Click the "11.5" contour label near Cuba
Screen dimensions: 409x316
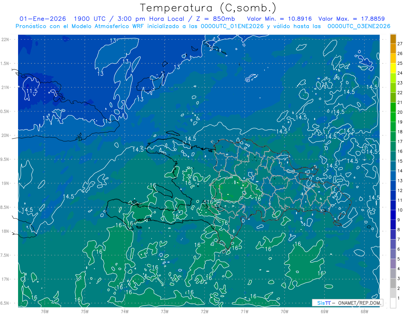click(x=32, y=91)
